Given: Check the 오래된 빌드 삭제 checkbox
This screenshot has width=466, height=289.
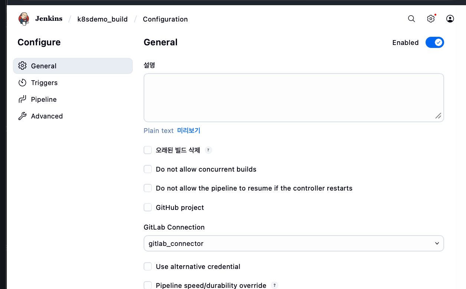Looking at the screenshot, I should [x=148, y=150].
